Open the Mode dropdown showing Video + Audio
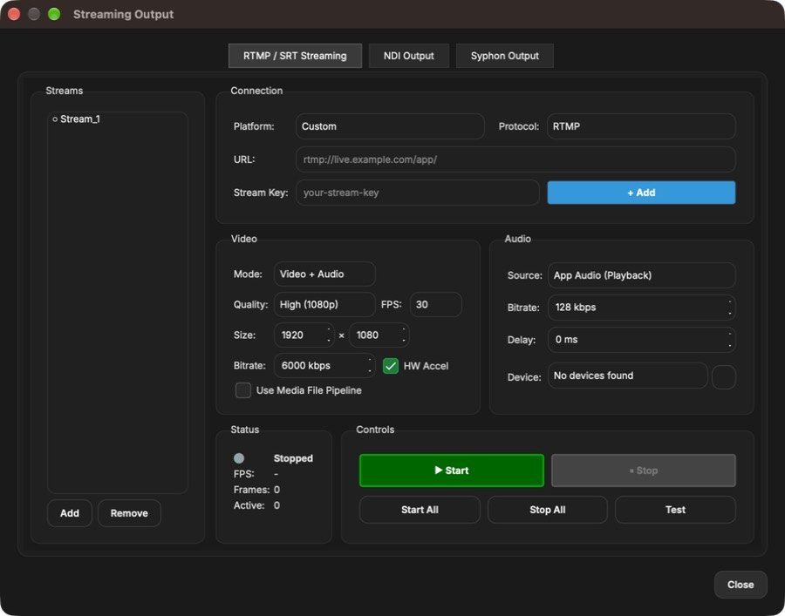785x616 pixels. 324,274
